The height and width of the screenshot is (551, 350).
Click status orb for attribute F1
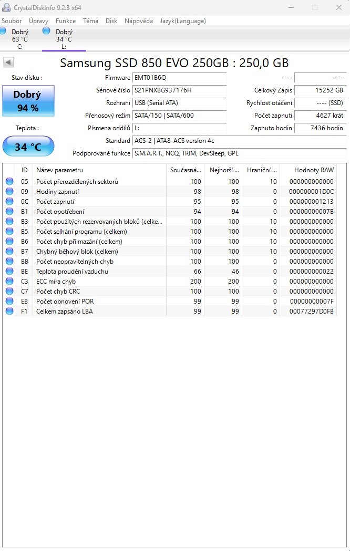9,311
